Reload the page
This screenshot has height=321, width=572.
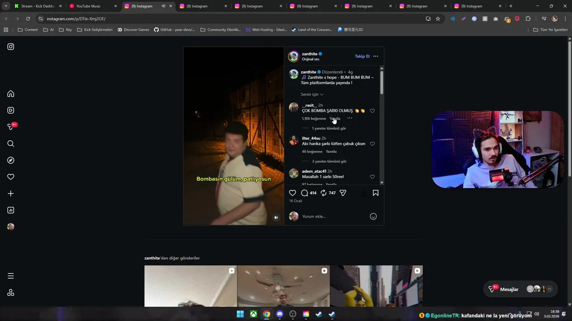point(28,19)
